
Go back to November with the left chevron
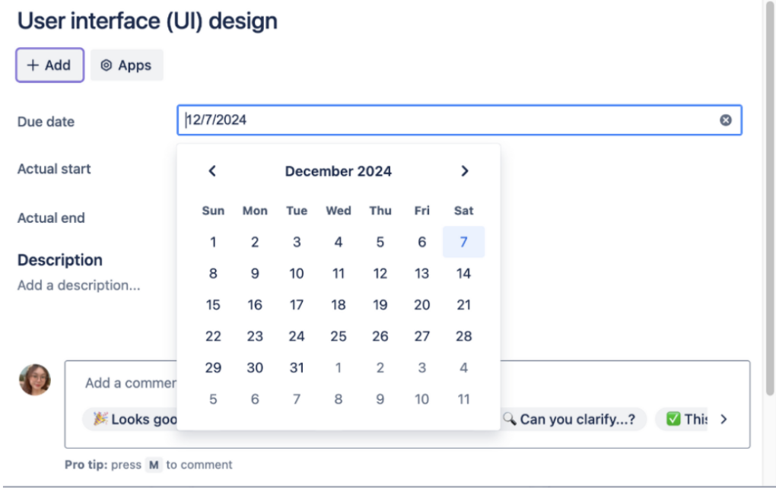coord(212,171)
